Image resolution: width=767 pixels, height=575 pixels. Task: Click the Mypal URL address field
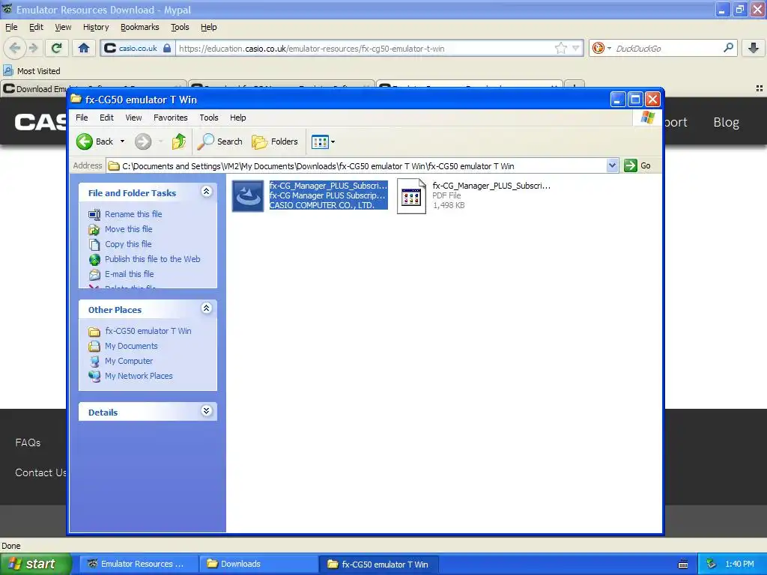click(x=365, y=49)
